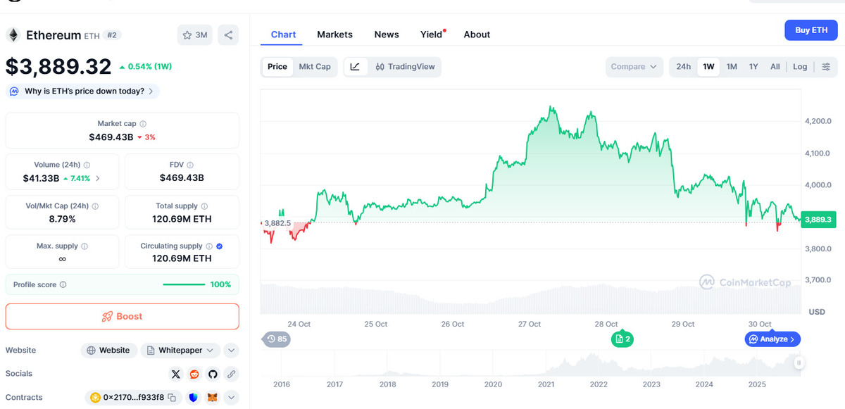Click the line chart style icon

coord(355,67)
